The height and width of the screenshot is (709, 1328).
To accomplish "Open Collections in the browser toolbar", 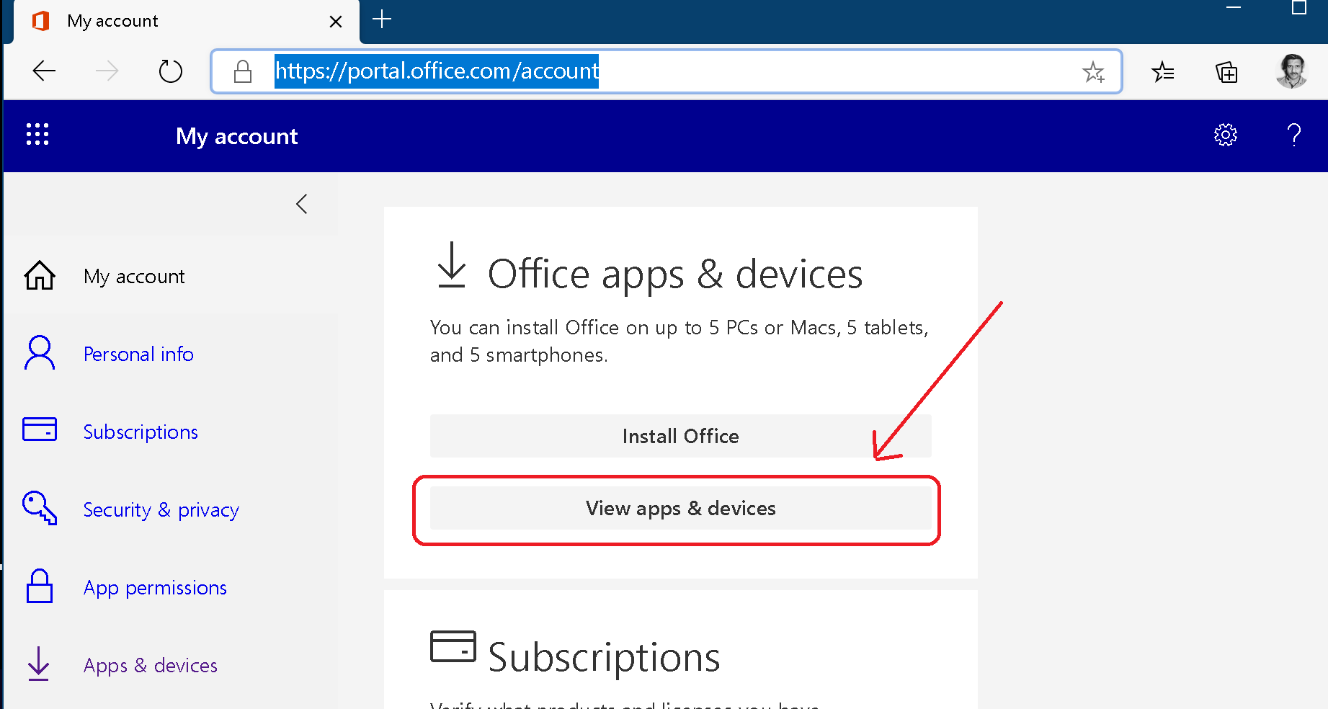I will [x=1226, y=72].
